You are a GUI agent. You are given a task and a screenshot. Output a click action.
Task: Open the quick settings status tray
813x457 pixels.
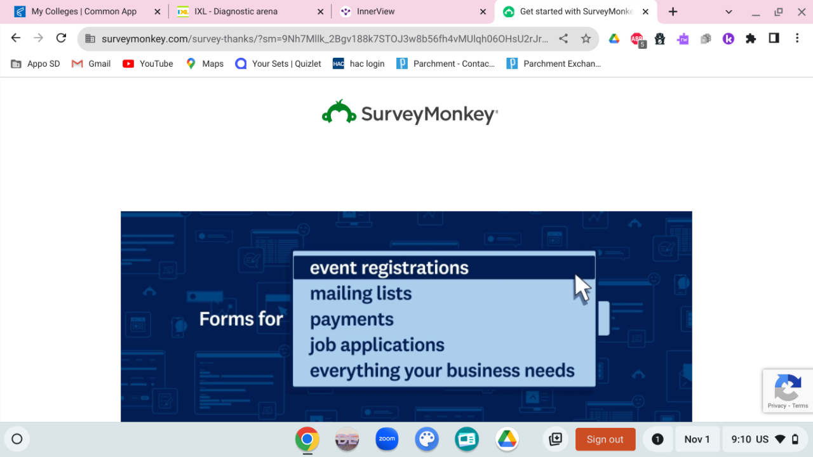click(765, 439)
